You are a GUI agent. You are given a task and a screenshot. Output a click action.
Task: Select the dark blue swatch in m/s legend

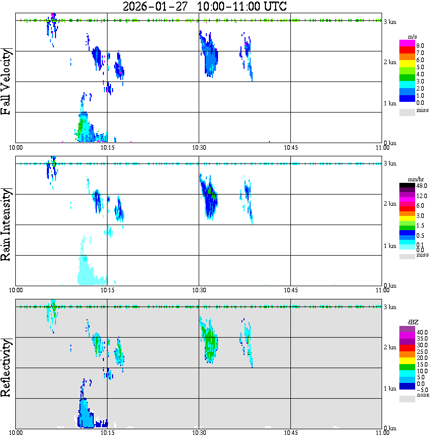pos(407,99)
